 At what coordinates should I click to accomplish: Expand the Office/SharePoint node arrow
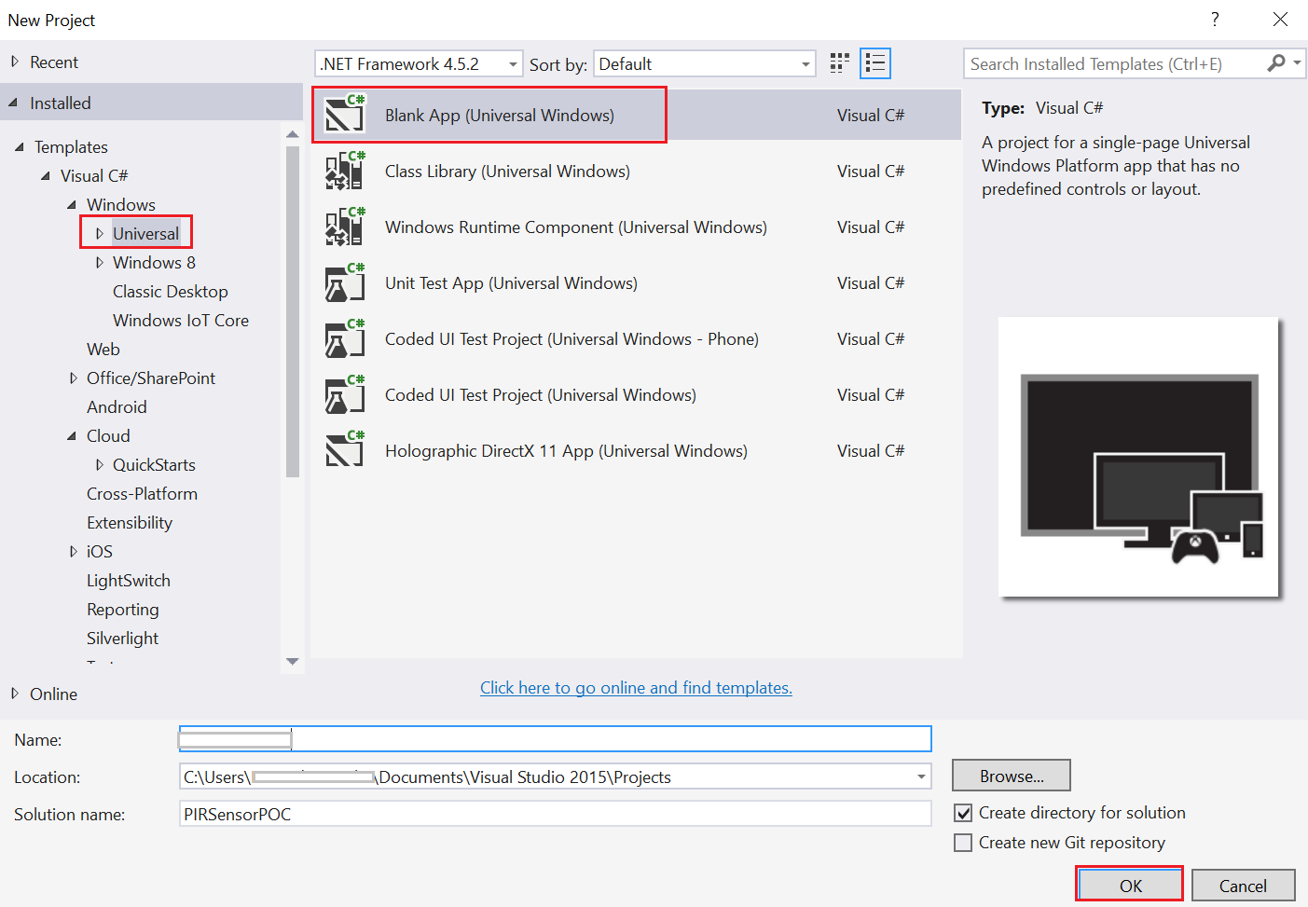pos(74,378)
